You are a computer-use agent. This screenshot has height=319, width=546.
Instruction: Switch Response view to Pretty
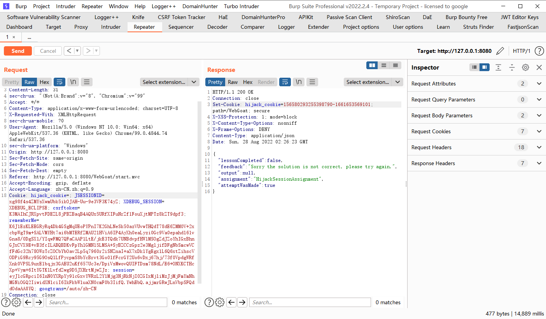[x=215, y=82]
